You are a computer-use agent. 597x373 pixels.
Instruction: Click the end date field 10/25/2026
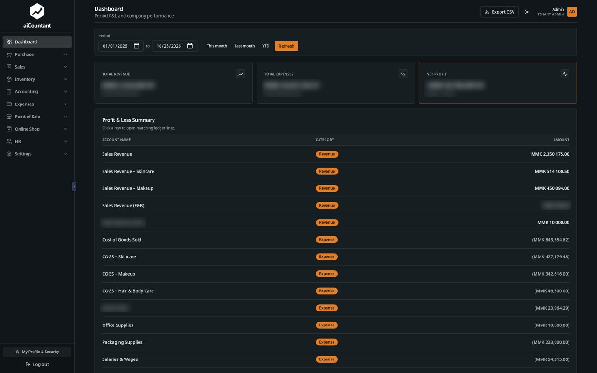click(x=174, y=46)
